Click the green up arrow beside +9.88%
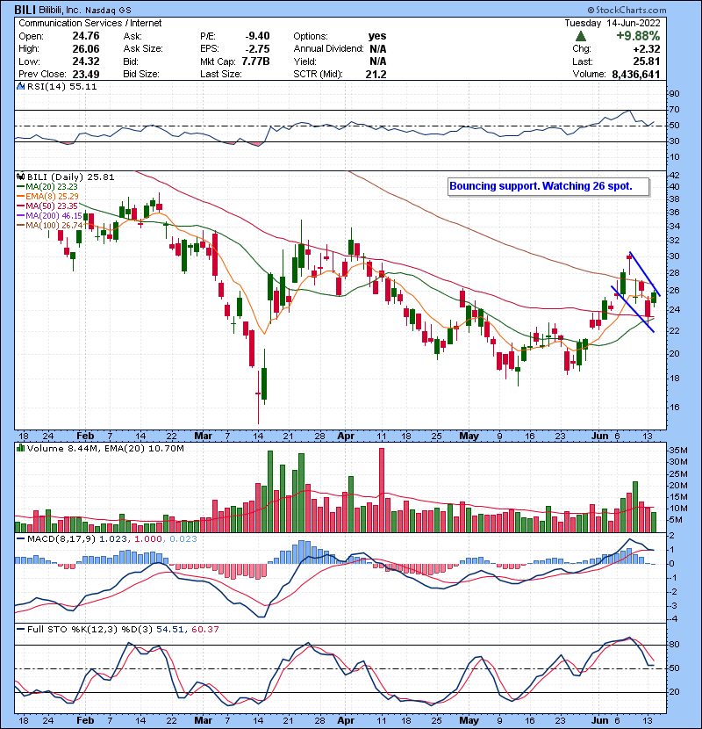This screenshot has height=729, width=702. pyautogui.click(x=580, y=37)
